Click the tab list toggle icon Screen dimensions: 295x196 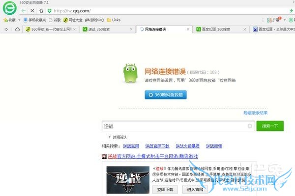pos(6,29)
